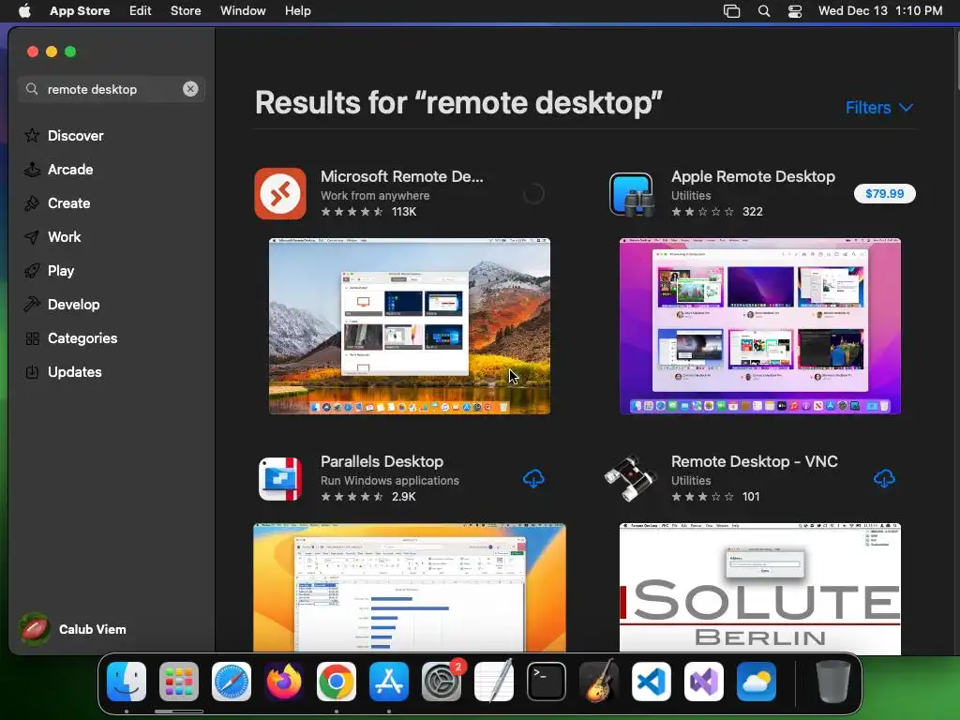Open Parallels Desktop screenshot preview
The height and width of the screenshot is (720, 960).
[410, 588]
